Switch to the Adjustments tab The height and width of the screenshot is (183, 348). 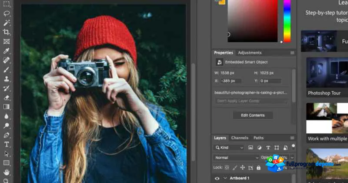pyautogui.click(x=250, y=53)
